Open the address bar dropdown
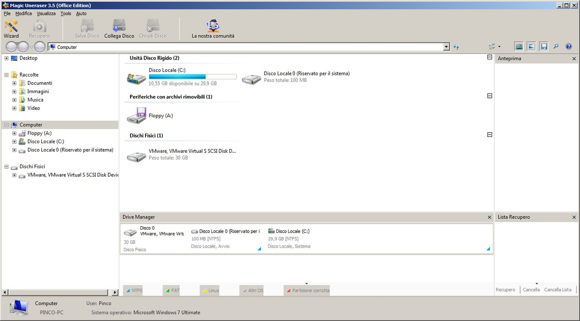580x321 pixels. [x=446, y=47]
